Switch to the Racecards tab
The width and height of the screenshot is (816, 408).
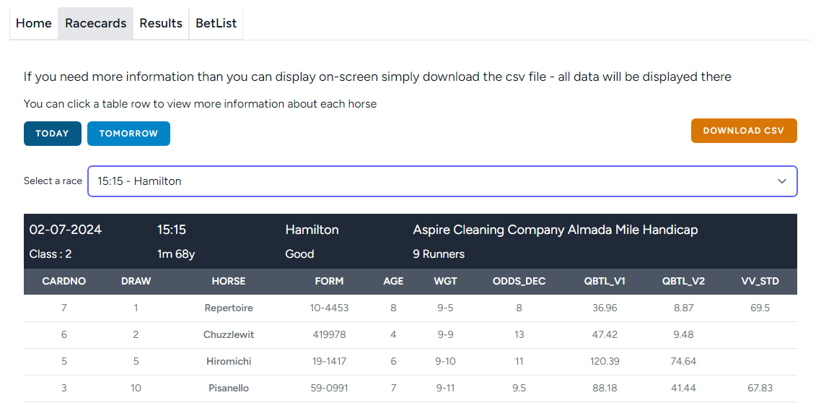pos(95,23)
